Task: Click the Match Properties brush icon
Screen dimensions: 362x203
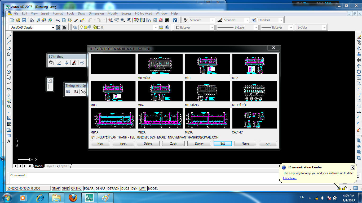Action: coord(76,20)
